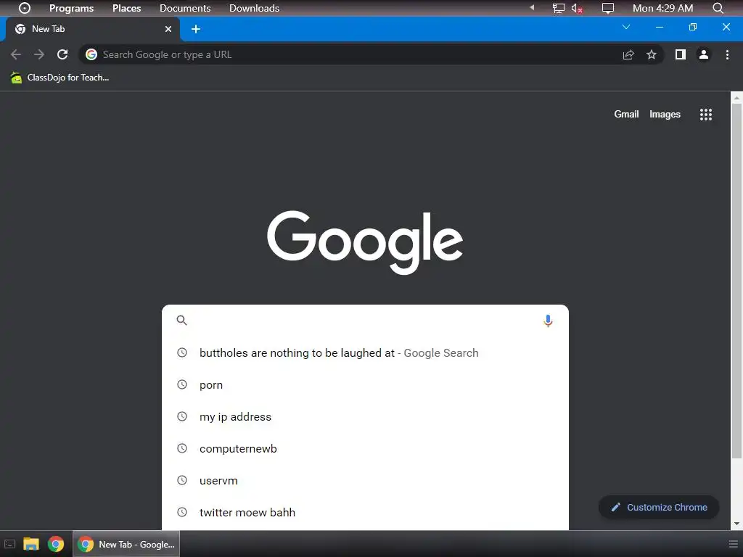The height and width of the screenshot is (557, 743).
Task: Open the Images link
Action: [665, 114]
